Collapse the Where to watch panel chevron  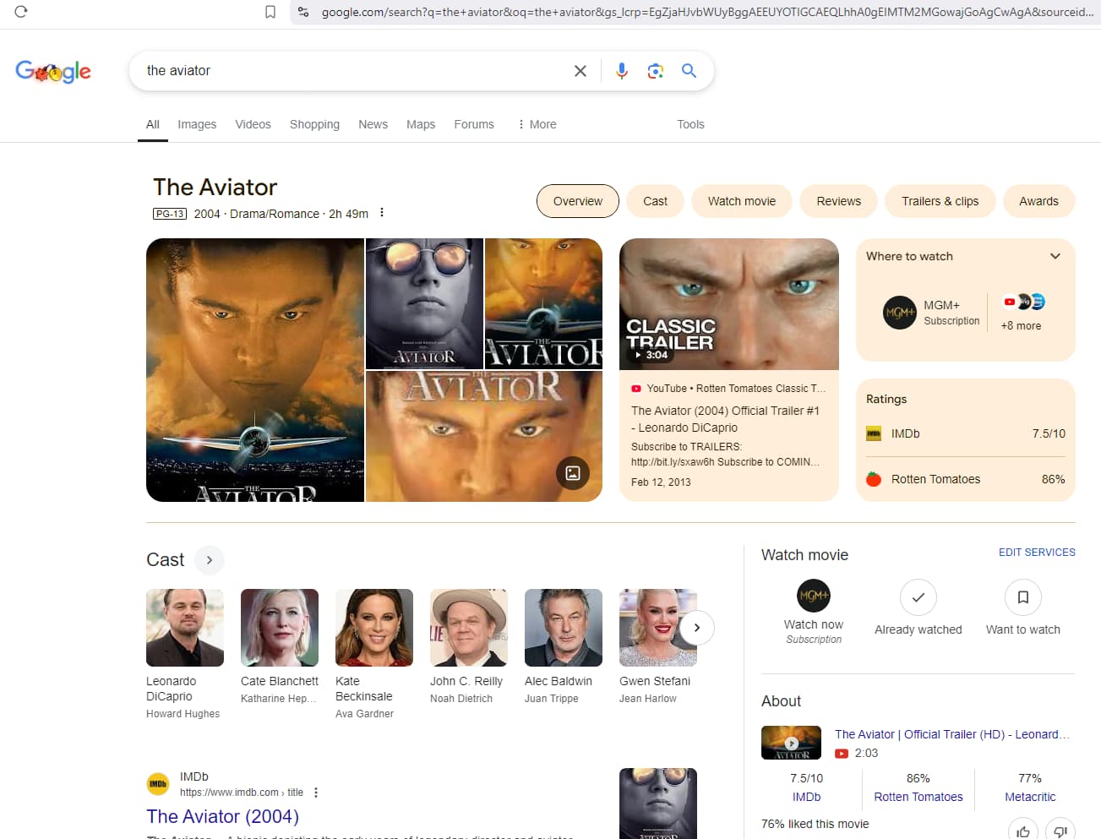pos(1055,256)
